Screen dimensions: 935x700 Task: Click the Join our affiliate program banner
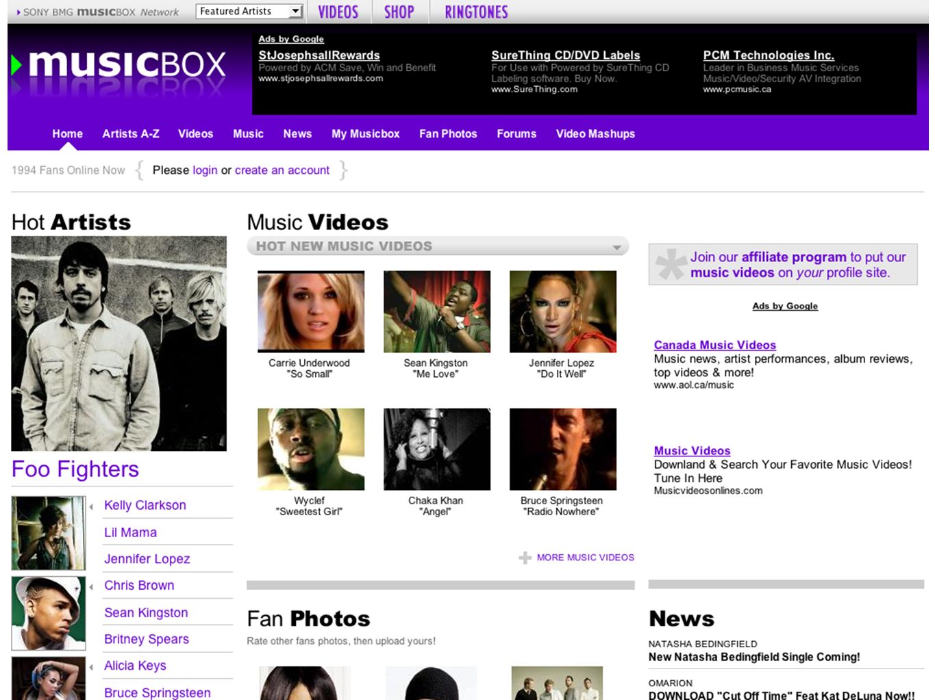pos(783,265)
